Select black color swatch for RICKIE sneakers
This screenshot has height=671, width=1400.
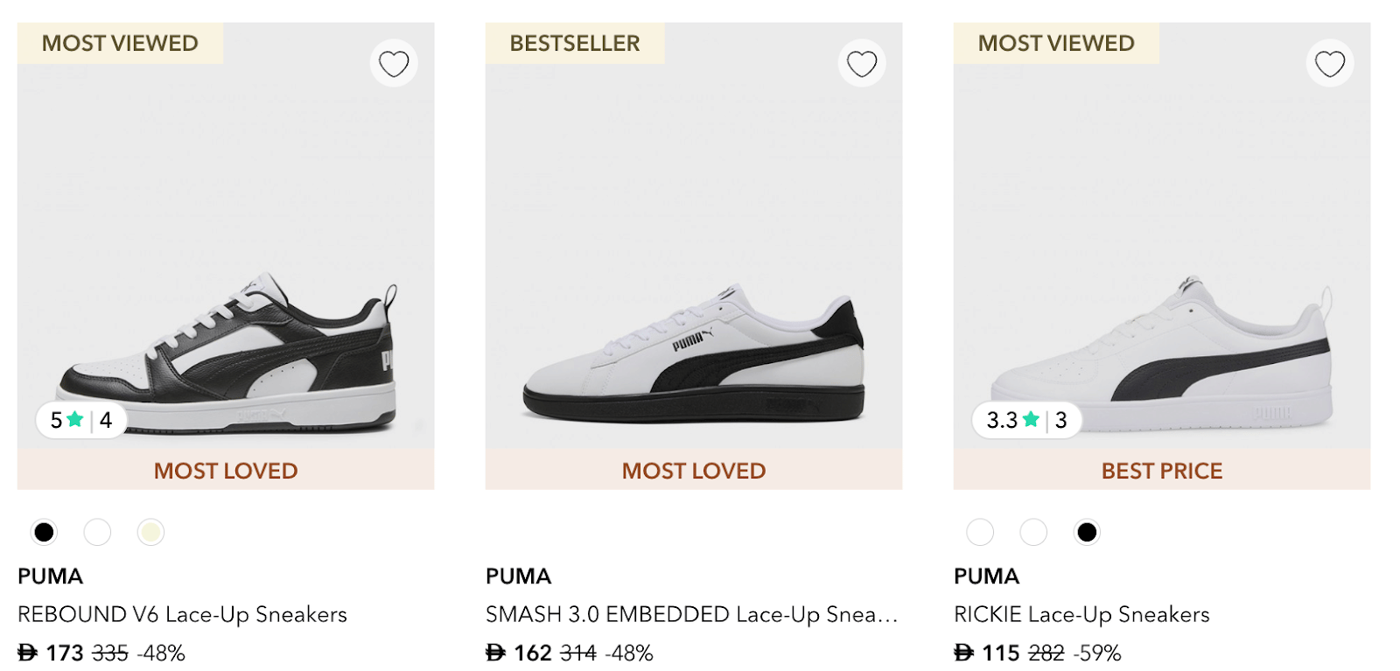click(x=1087, y=532)
